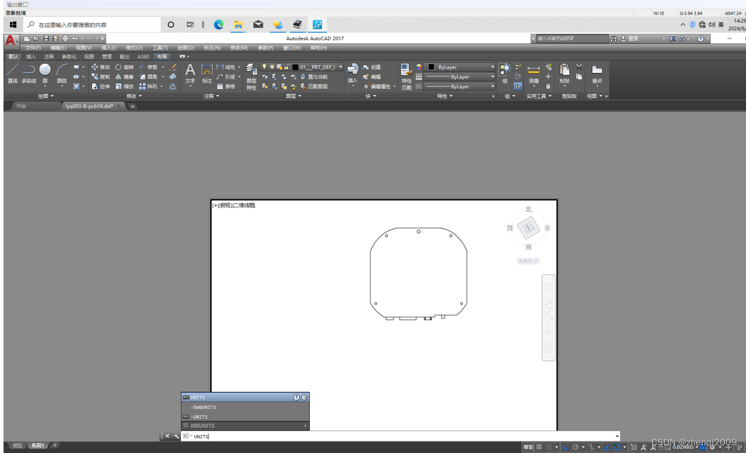Click the Paste (粘贴) icon
Screen dimensions: 746x453
tap(564, 72)
